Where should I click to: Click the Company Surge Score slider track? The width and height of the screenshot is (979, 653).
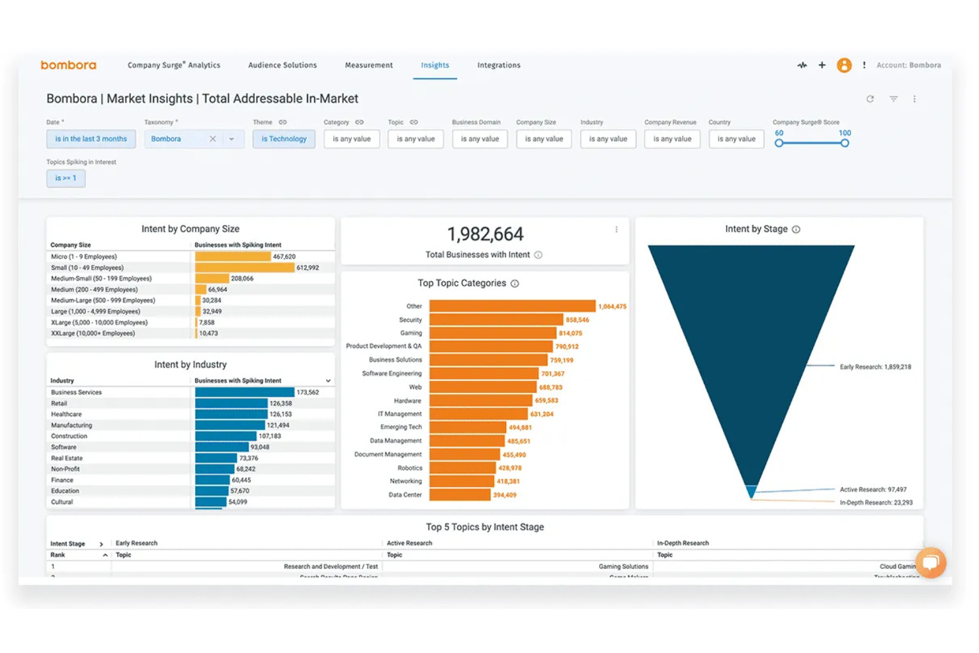click(x=812, y=143)
